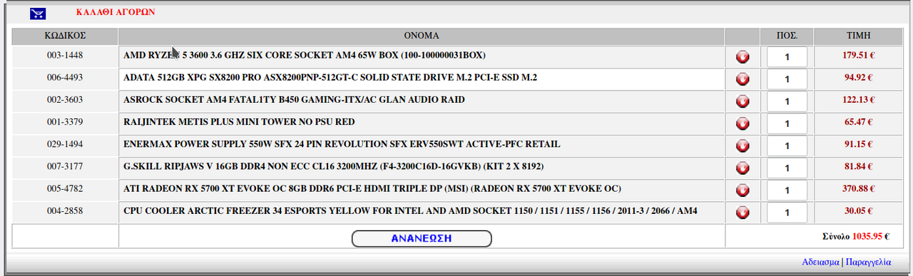Screen dimensions: 913x276
Task: Remove Radeon RX 5700 XT from cart
Action: [743, 190]
